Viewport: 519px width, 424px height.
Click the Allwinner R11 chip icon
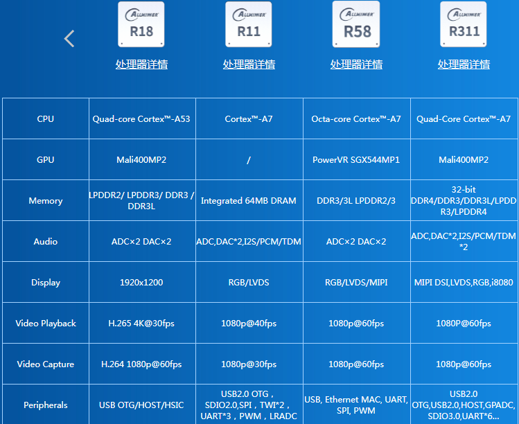(x=249, y=24)
